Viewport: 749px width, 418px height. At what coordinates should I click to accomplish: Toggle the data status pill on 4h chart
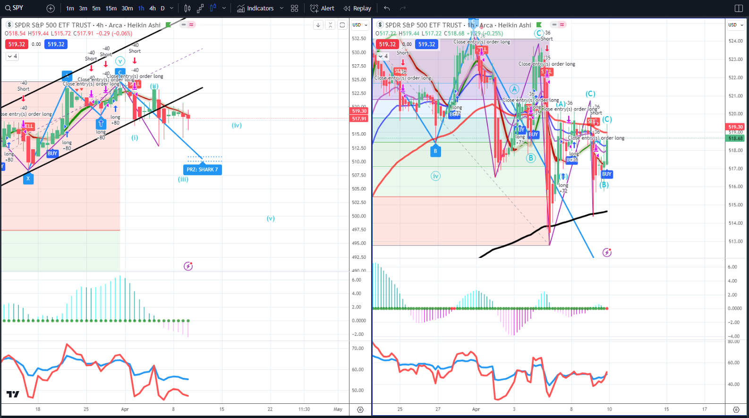click(x=187, y=25)
